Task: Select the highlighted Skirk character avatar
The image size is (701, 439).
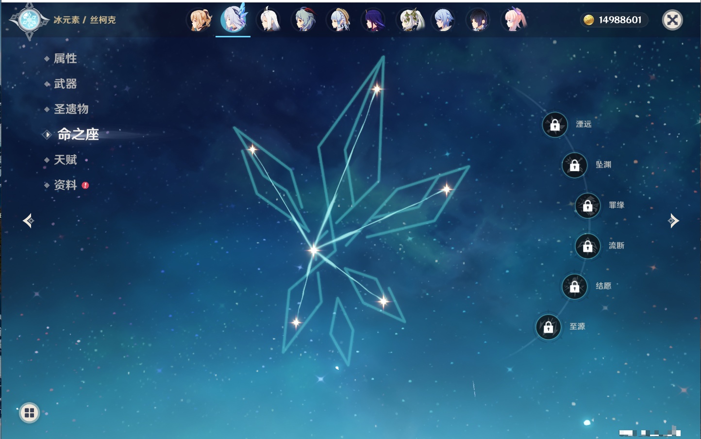Action: [234, 19]
